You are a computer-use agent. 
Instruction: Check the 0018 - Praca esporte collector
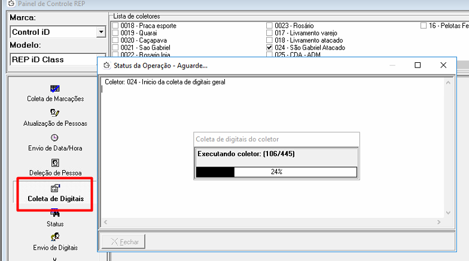click(x=115, y=26)
